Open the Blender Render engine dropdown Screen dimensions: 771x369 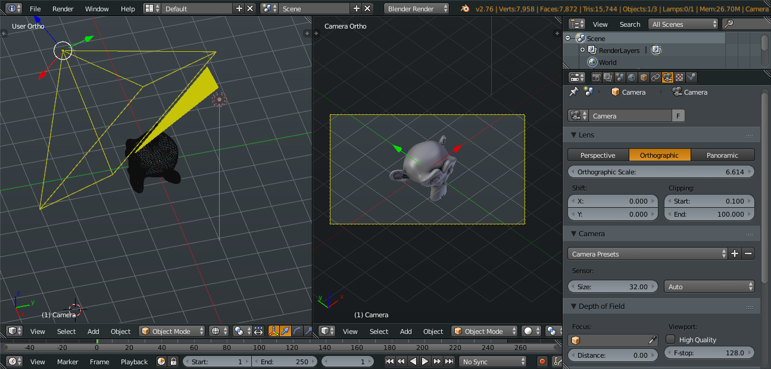coord(417,9)
